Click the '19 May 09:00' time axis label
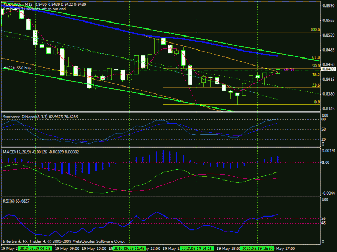337x252 pixels. (67, 249)
